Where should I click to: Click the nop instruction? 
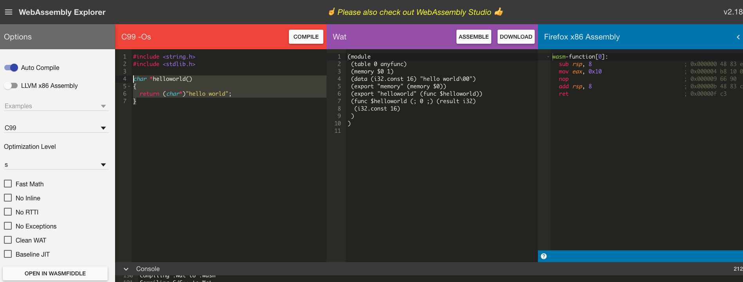564,79
